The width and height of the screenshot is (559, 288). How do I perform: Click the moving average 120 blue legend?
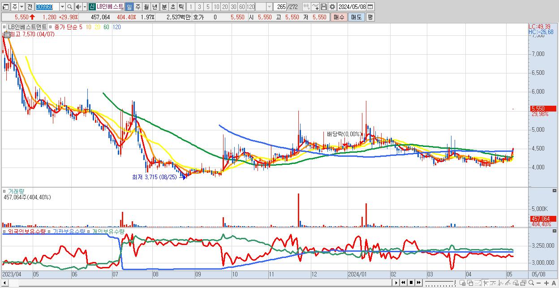[x=116, y=27]
